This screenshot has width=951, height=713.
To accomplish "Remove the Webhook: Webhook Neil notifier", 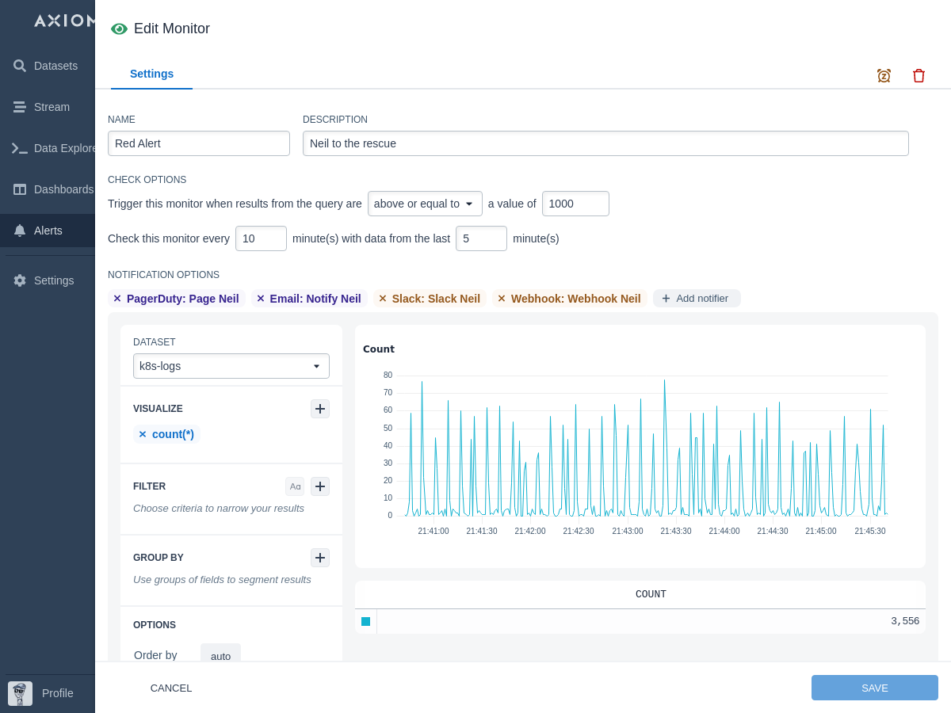I will [502, 299].
